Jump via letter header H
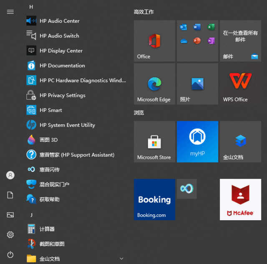The width and height of the screenshot is (267, 264). click(x=31, y=7)
